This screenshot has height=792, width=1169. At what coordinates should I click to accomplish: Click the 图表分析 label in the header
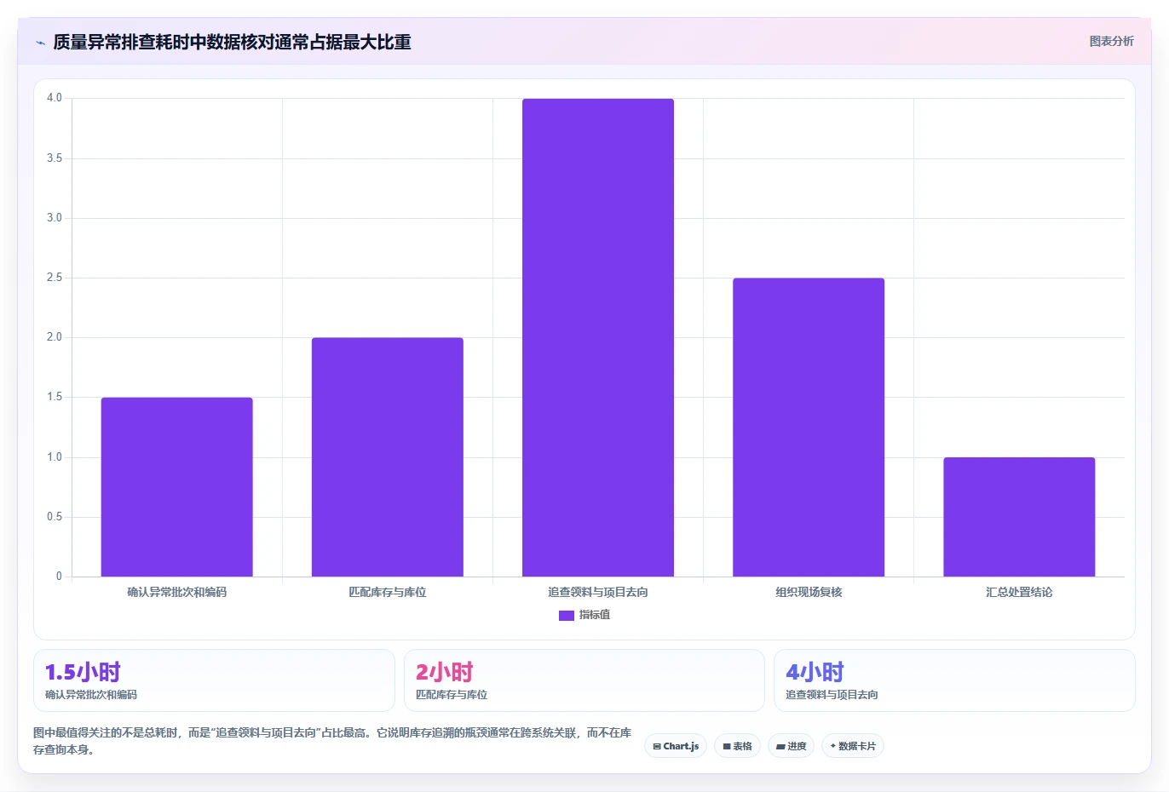click(1111, 41)
